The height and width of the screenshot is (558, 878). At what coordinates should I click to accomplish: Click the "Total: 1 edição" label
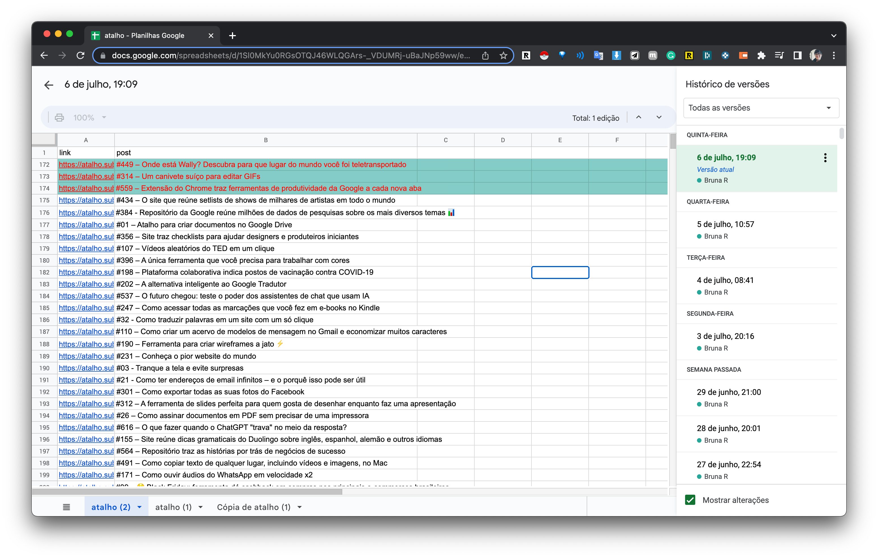tap(595, 118)
